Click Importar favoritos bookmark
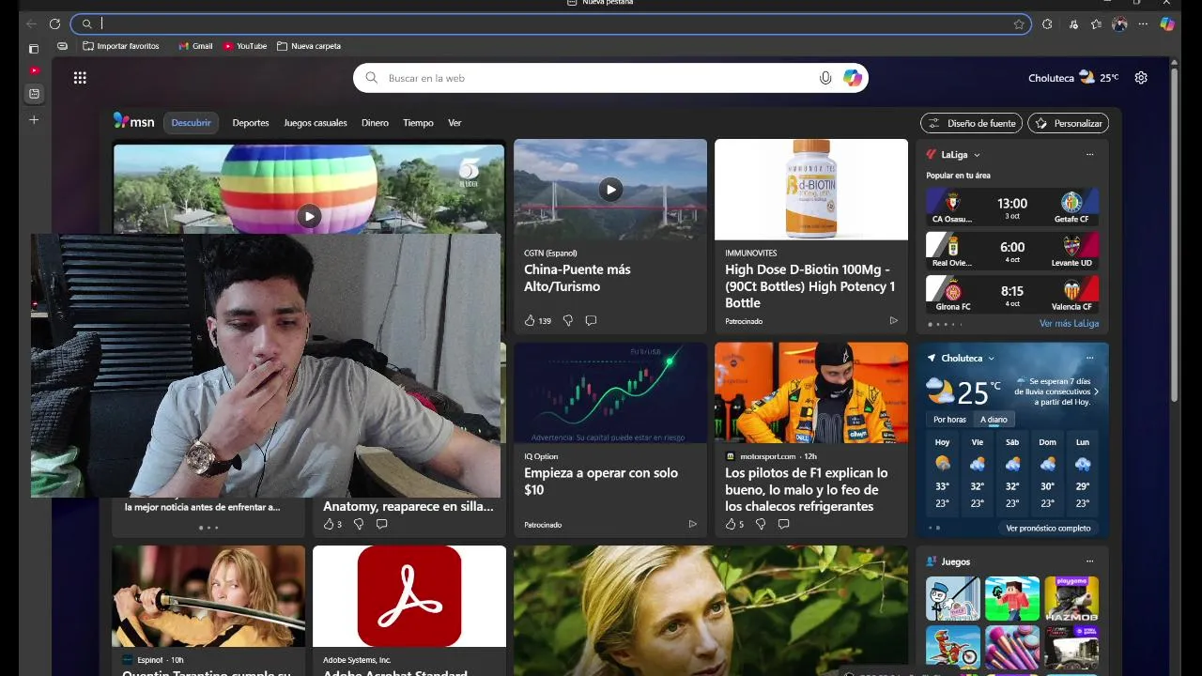Screen dimensions: 1202x676 (x=121, y=46)
